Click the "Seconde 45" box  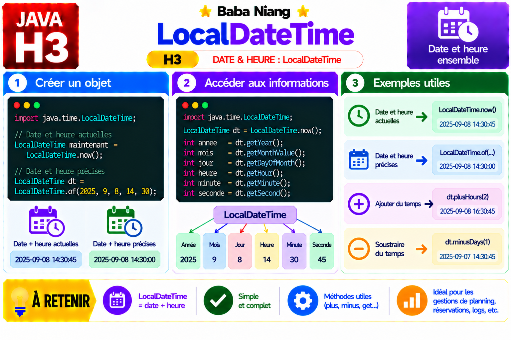pyautogui.click(x=322, y=251)
